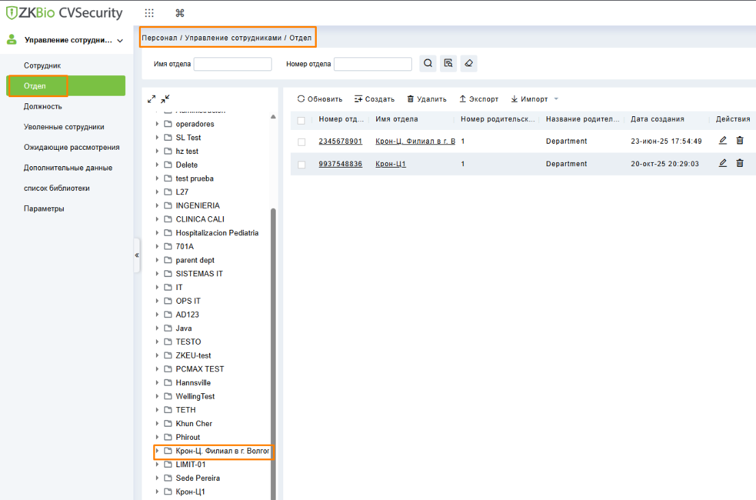Open the Импорт dropdown arrow
756x500 pixels.
[x=556, y=99]
